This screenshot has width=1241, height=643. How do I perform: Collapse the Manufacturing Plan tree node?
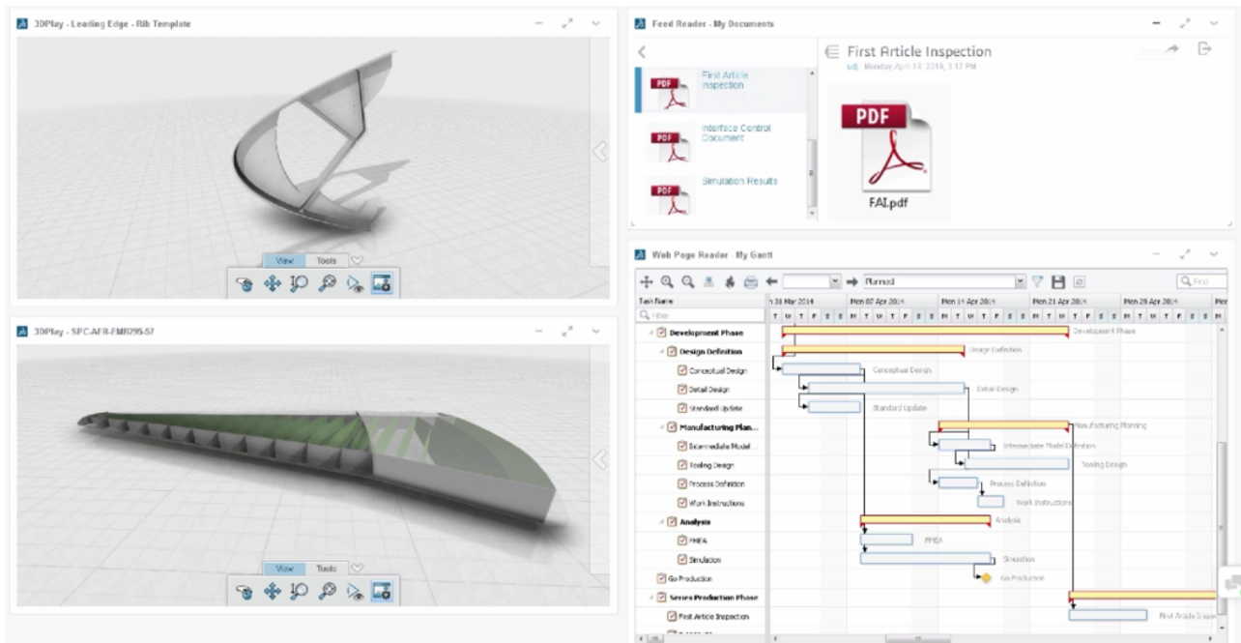coord(662,427)
